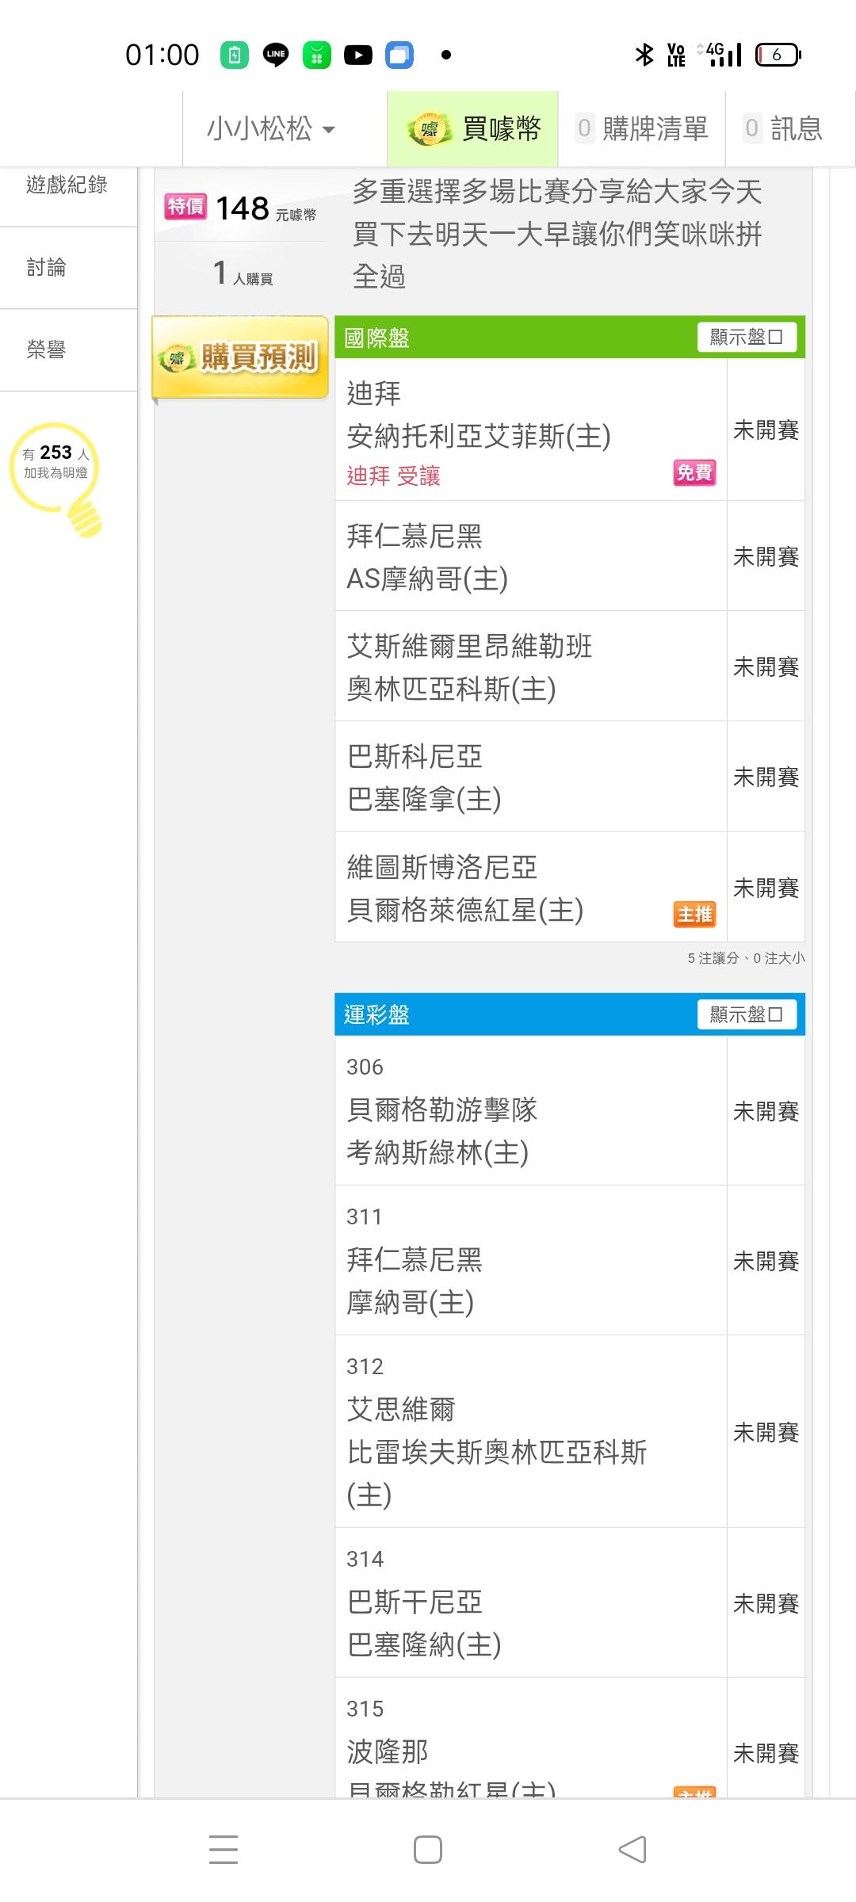Click the 購買預測 button
The width and height of the screenshot is (856, 1902).
pos(240,357)
